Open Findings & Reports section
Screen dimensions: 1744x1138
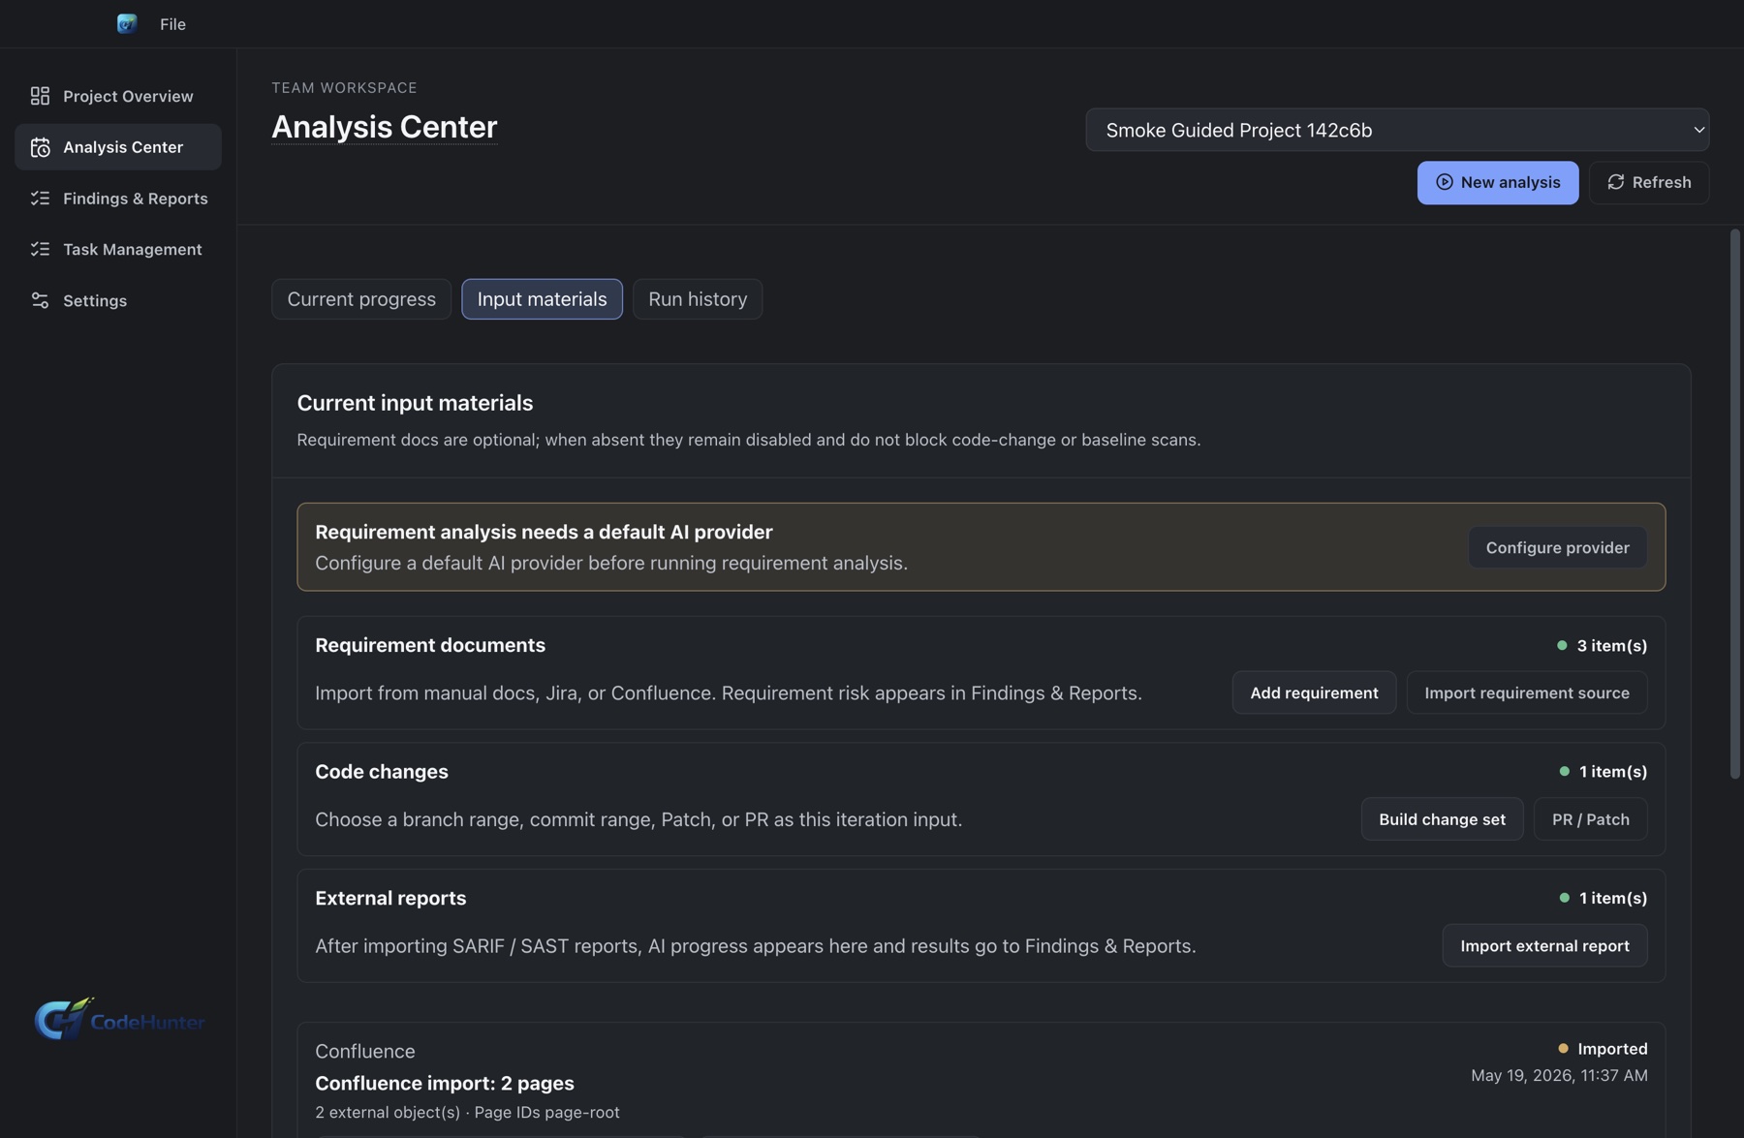click(118, 198)
